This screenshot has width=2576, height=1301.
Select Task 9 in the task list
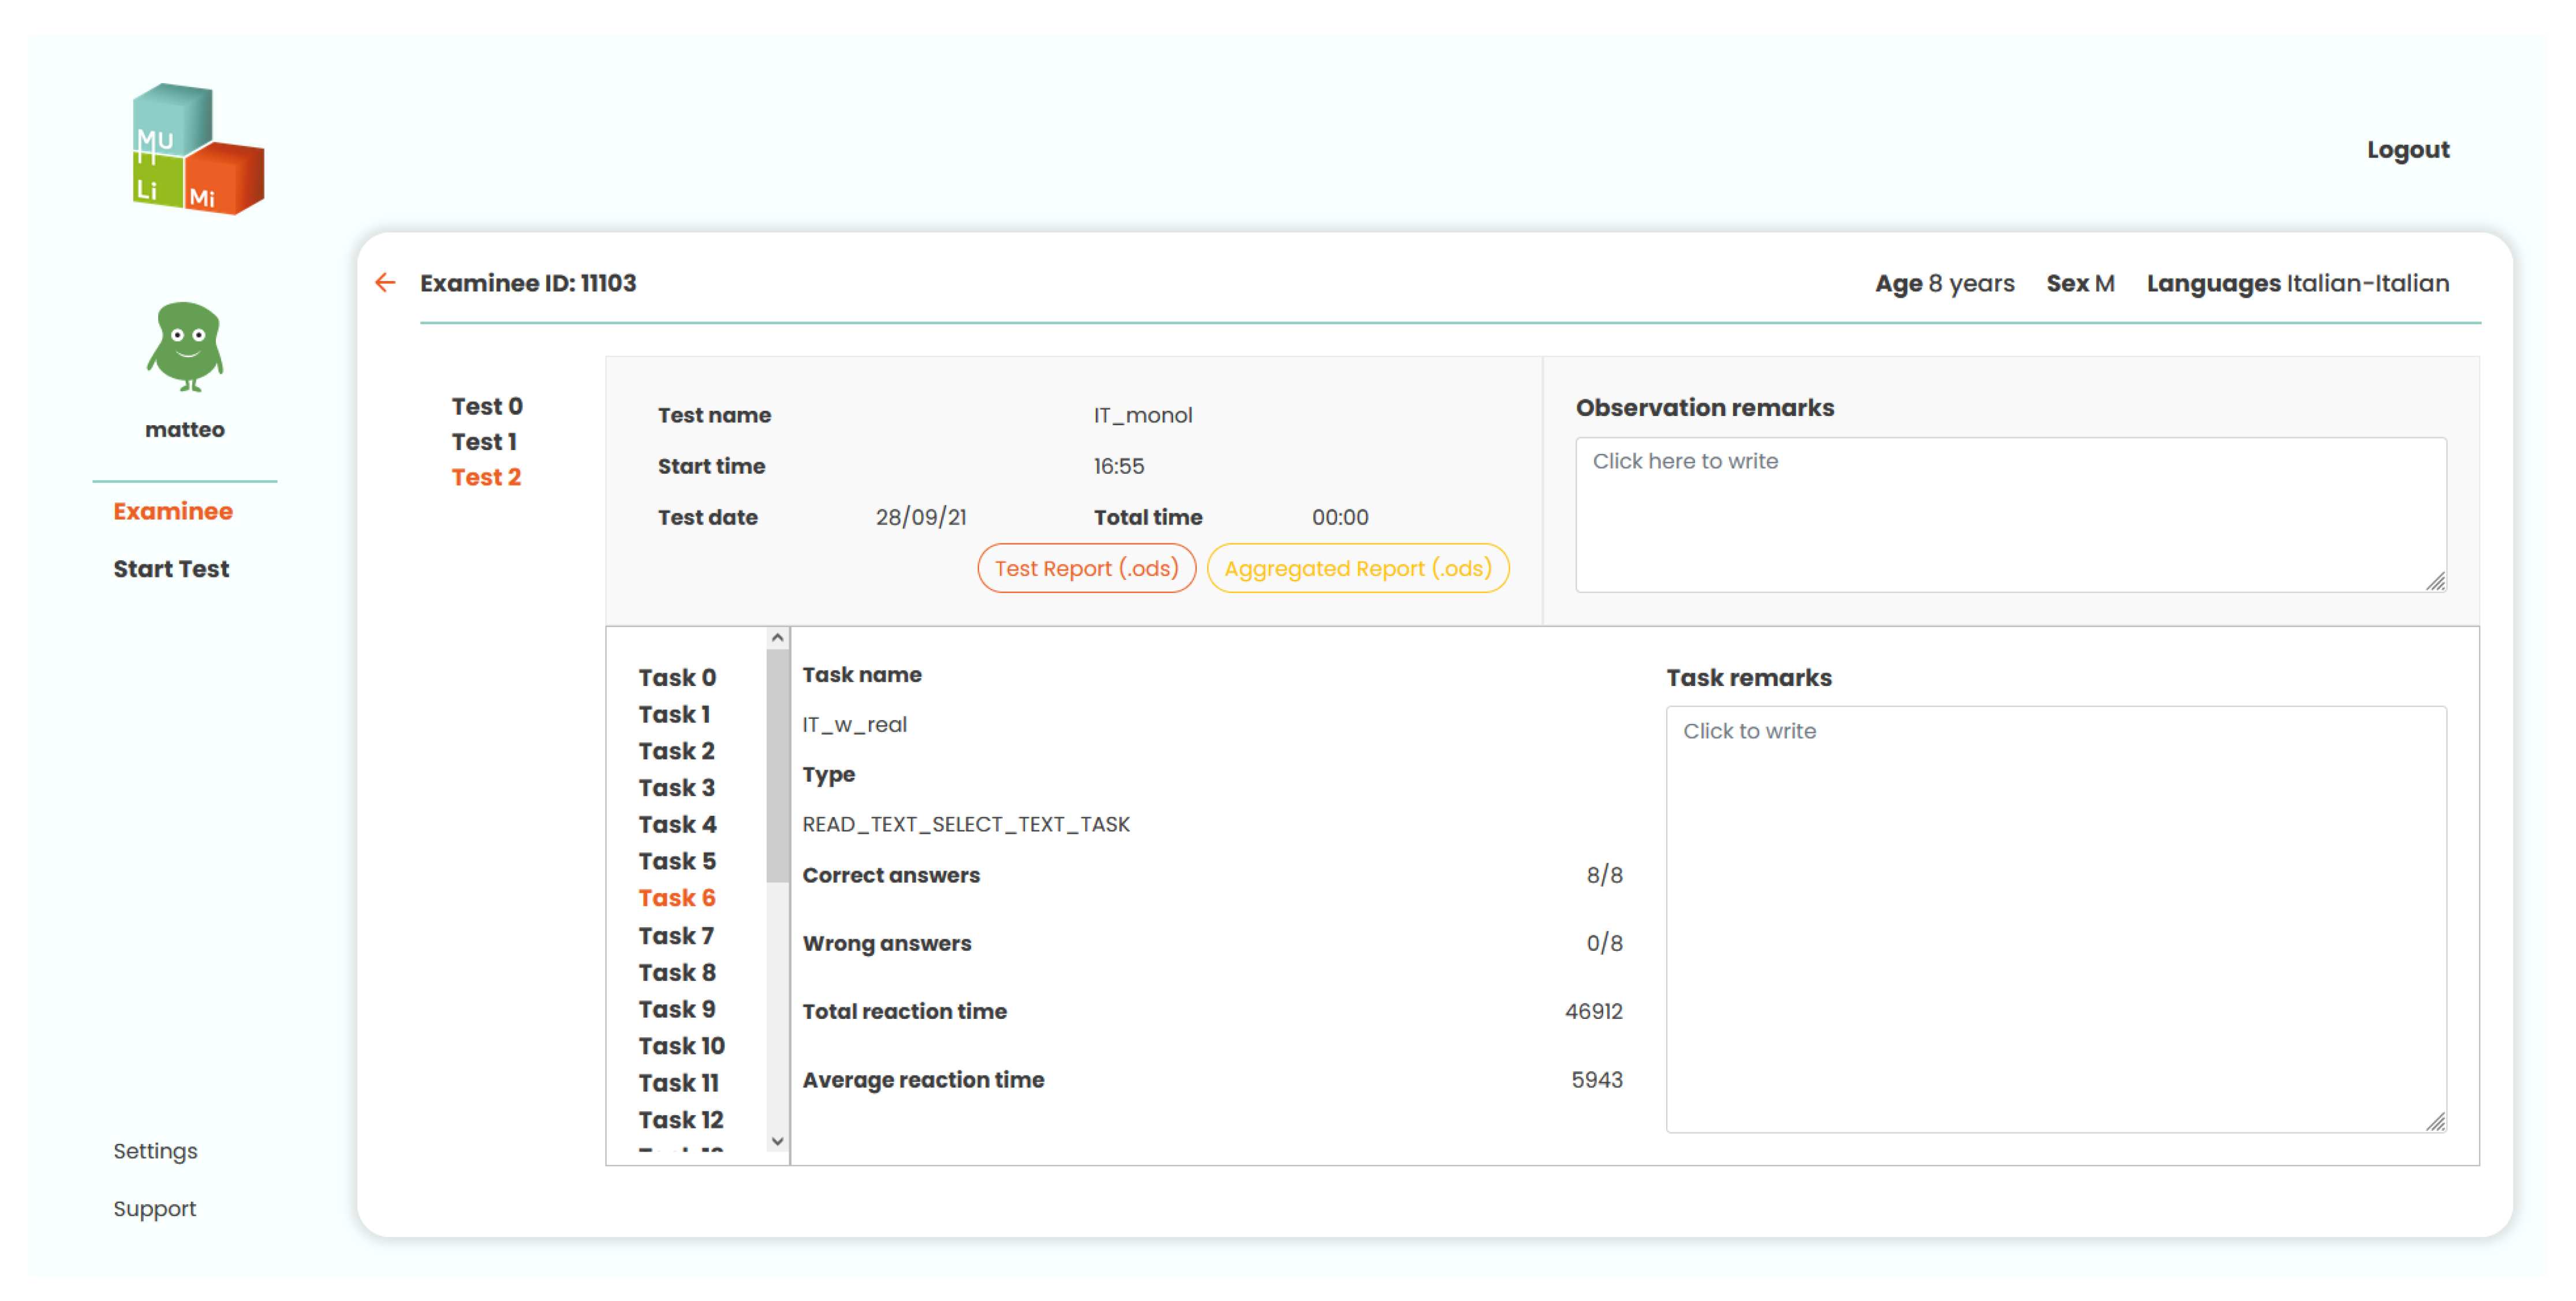pos(677,1009)
